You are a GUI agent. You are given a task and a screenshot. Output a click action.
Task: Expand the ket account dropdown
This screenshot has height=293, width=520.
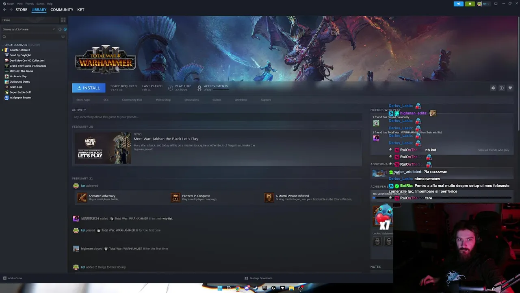coord(484,4)
